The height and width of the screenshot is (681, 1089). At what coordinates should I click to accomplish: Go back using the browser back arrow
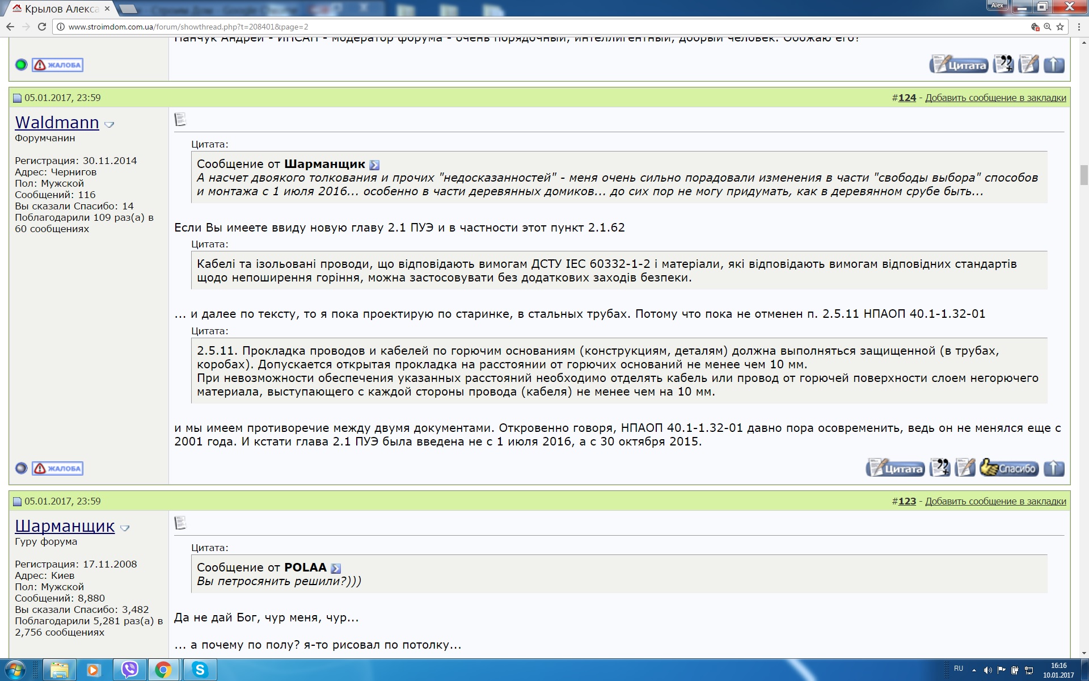pos(10,27)
